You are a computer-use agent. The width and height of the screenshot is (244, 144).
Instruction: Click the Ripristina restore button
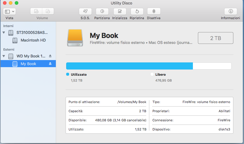click(137, 11)
